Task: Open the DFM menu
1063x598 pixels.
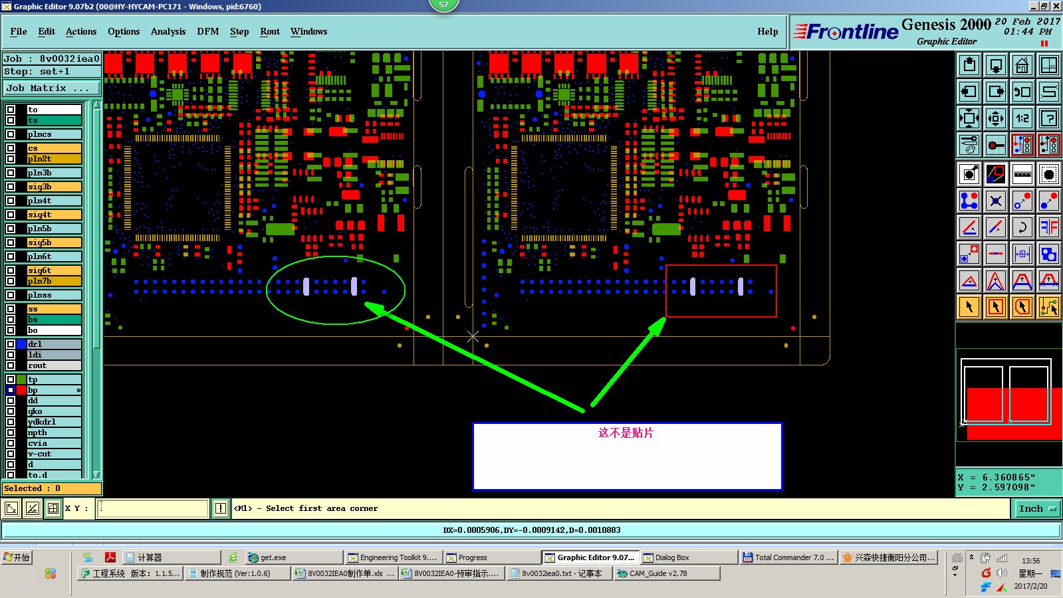Action: 208,31
